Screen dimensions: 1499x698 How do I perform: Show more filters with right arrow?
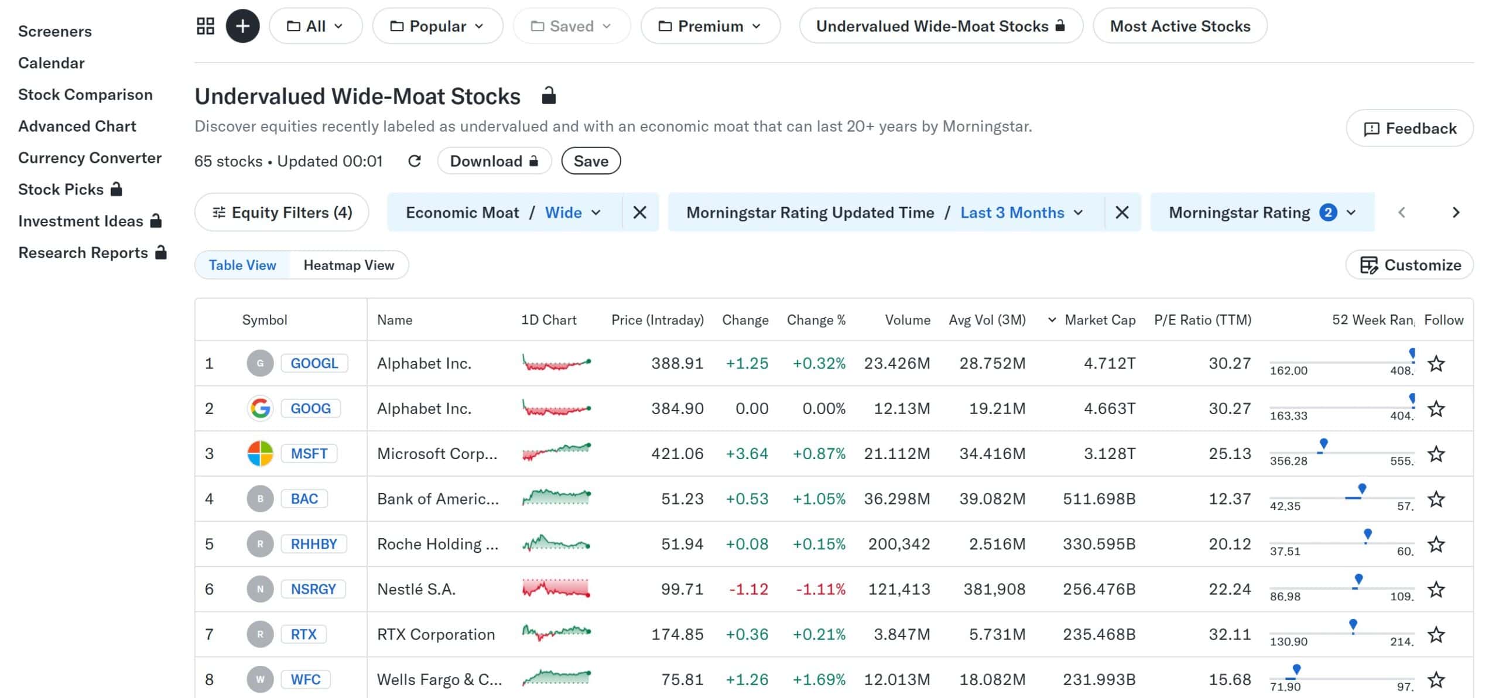click(1456, 213)
